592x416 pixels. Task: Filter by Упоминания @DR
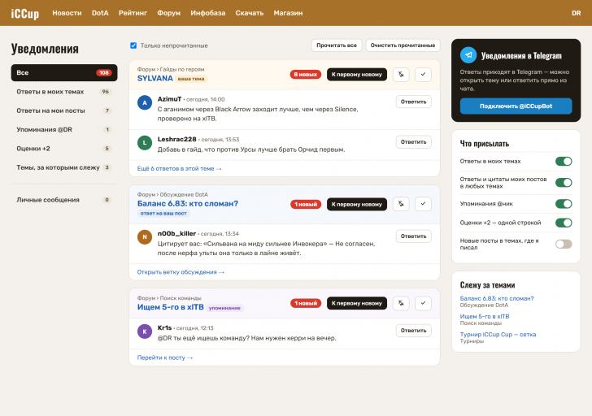[64, 129]
